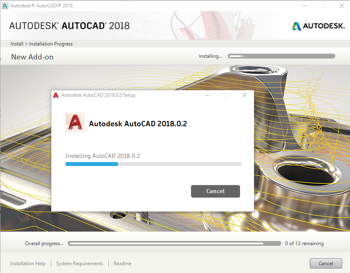
Task: Open the Installation Help link
Action: [28, 264]
